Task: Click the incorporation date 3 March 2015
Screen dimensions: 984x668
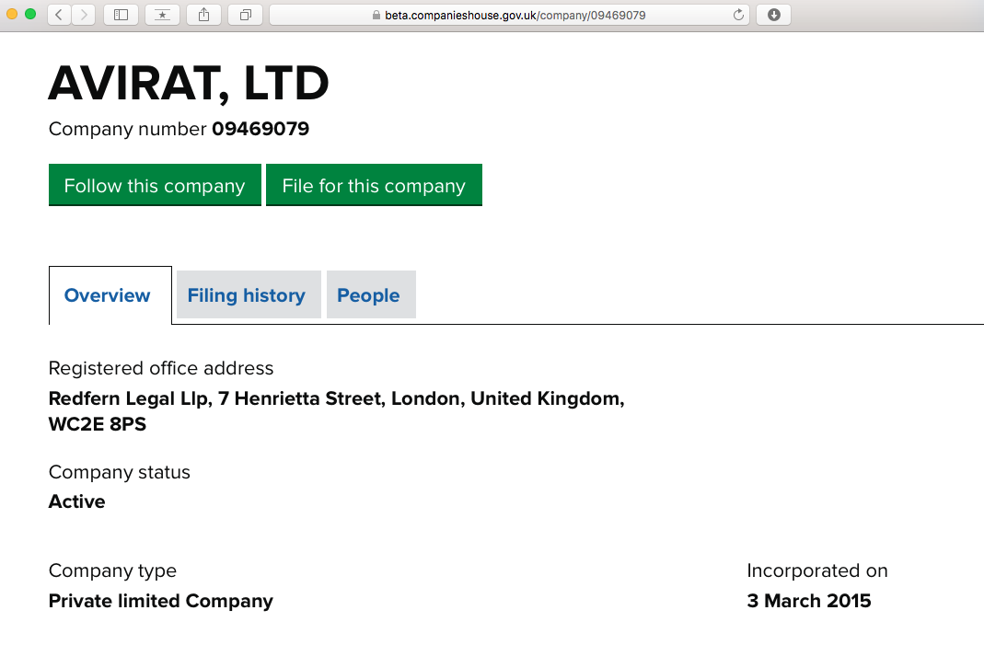Action: 809,601
